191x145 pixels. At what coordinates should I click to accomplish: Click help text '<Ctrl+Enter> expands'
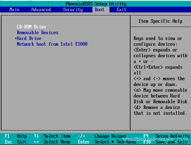tap(158, 67)
